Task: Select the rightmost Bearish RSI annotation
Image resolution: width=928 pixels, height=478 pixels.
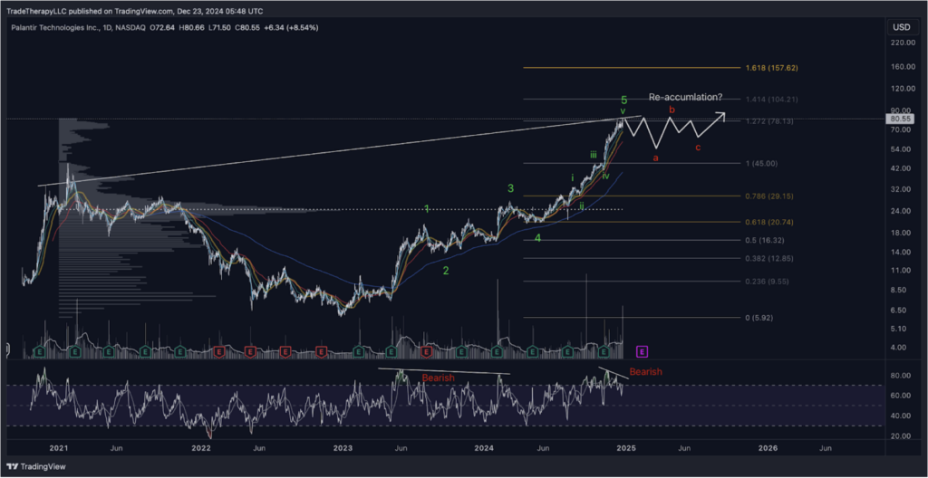Action: (x=645, y=372)
